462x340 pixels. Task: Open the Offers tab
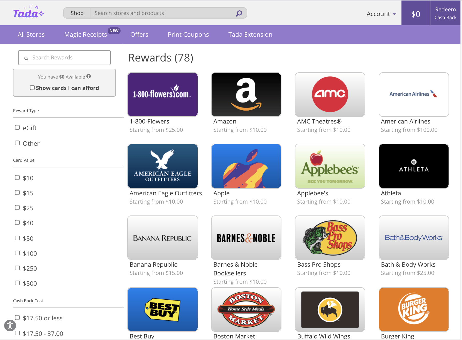point(139,35)
